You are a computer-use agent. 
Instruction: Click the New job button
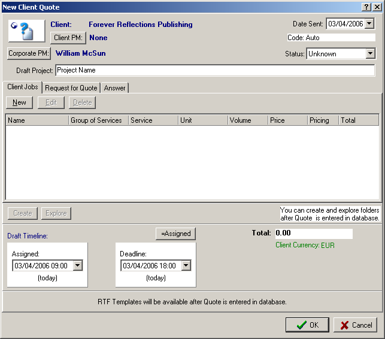tap(20, 102)
